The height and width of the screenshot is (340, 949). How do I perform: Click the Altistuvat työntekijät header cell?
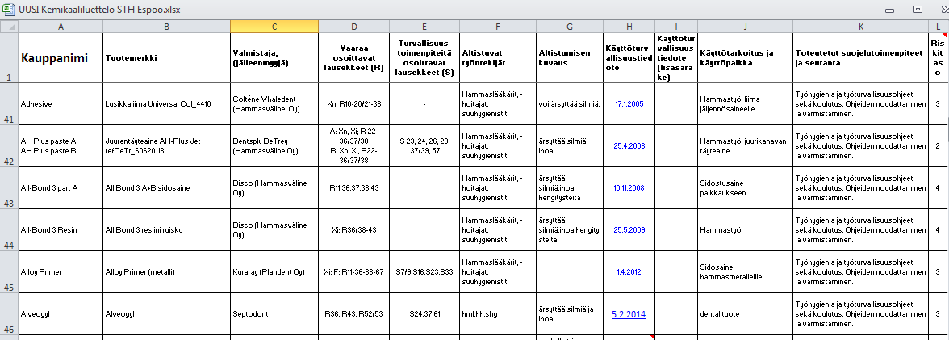(x=497, y=57)
